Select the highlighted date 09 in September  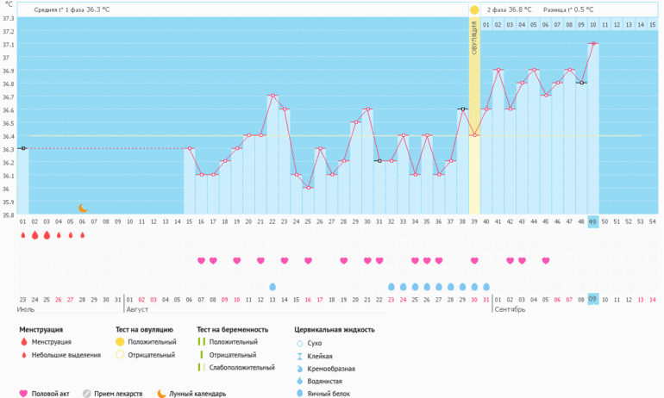point(592,299)
